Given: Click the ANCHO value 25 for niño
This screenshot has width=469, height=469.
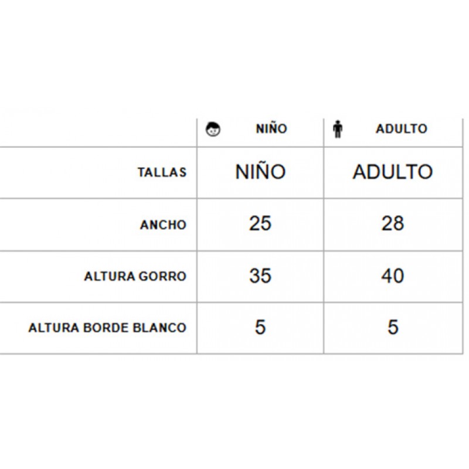Looking at the screenshot, I should tap(260, 223).
